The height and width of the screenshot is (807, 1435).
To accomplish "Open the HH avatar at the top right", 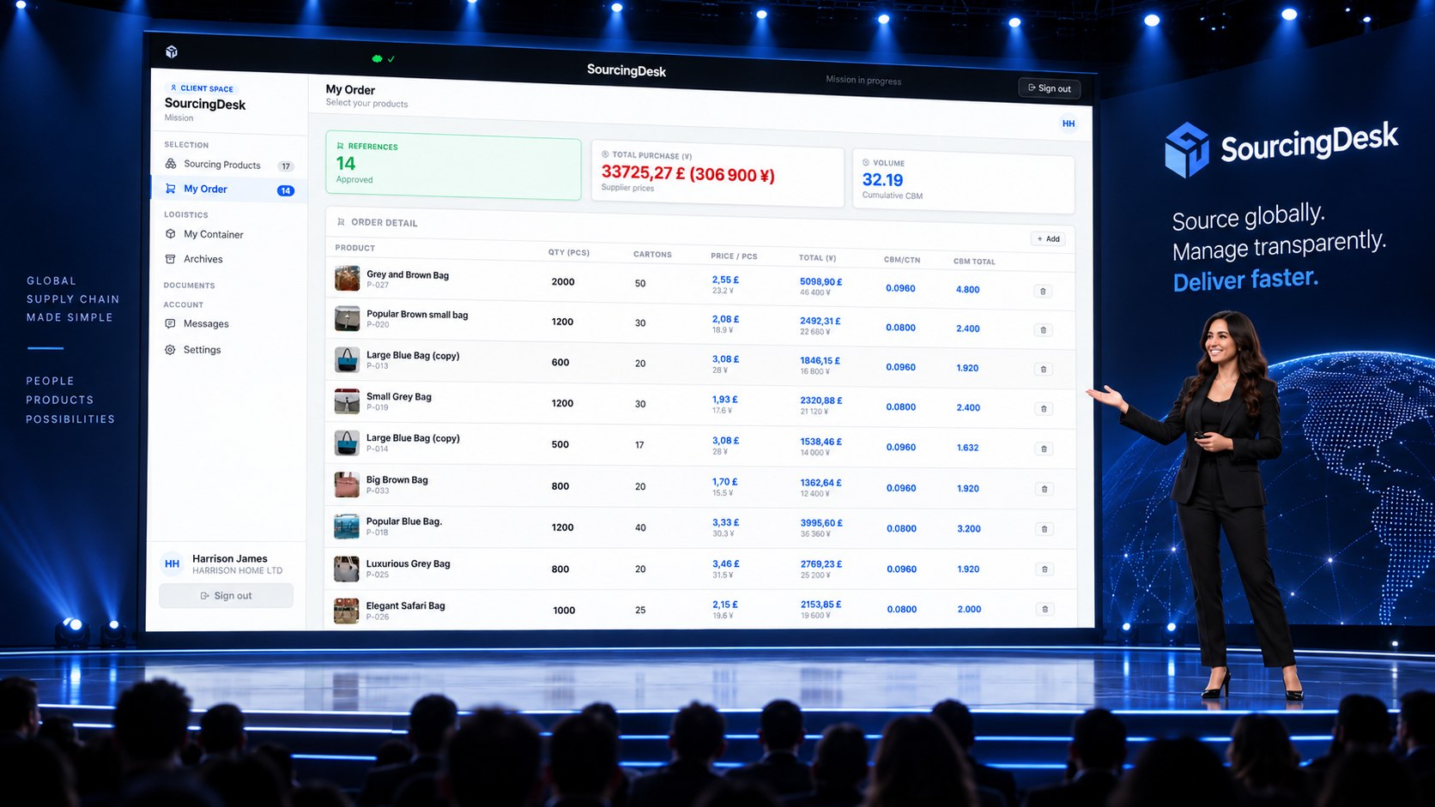I will point(1069,123).
